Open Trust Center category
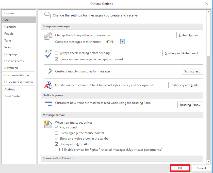Image resolution: width=213 pixels, height=173 pixels. 19,96
